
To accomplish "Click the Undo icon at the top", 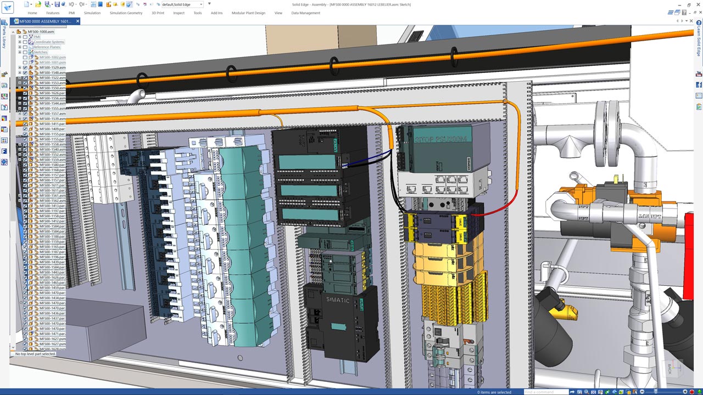I will tap(70, 5).
